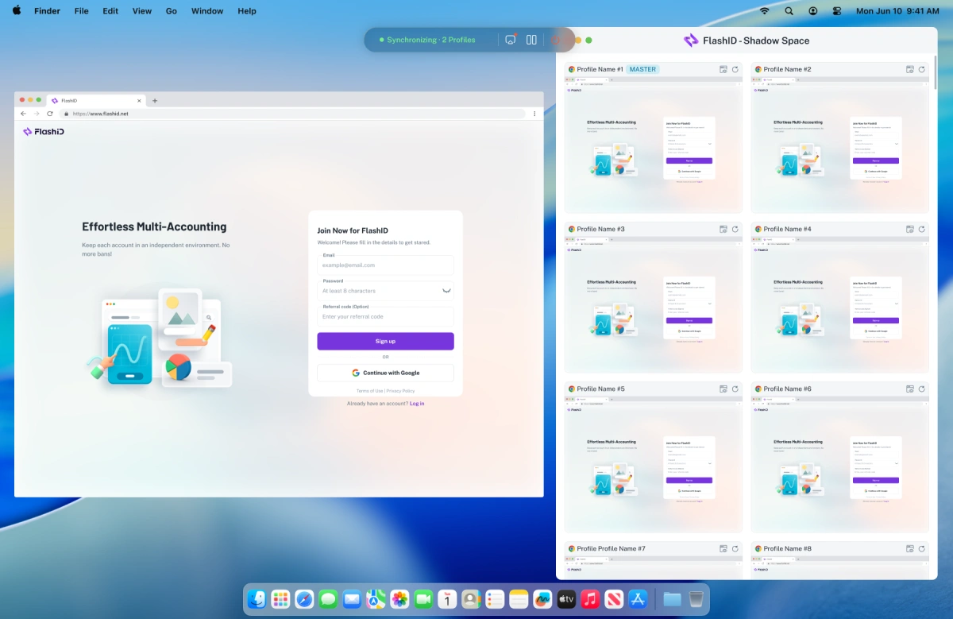Click the browser back arrow
The image size is (953, 619).
click(x=23, y=114)
